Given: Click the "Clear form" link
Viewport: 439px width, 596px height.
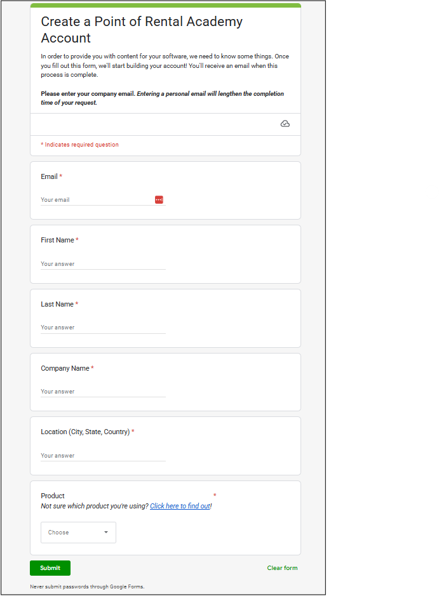Looking at the screenshot, I should click(x=282, y=568).
